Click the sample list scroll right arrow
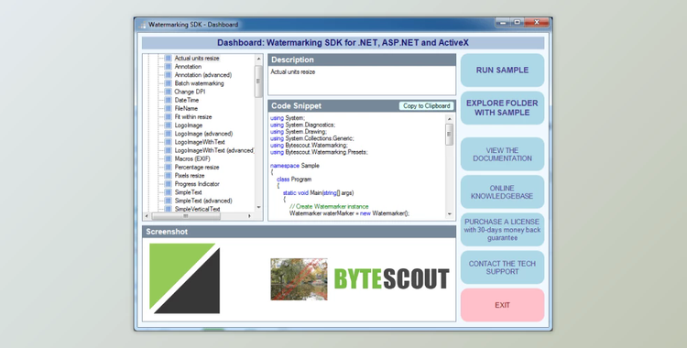The height and width of the screenshot is (348, 687). pos(250,216)
